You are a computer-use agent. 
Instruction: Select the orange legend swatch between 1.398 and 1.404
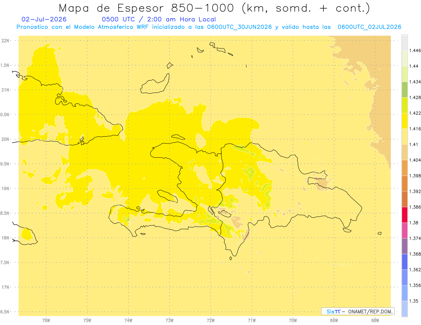pyautogui.click(x=405, y=168)
